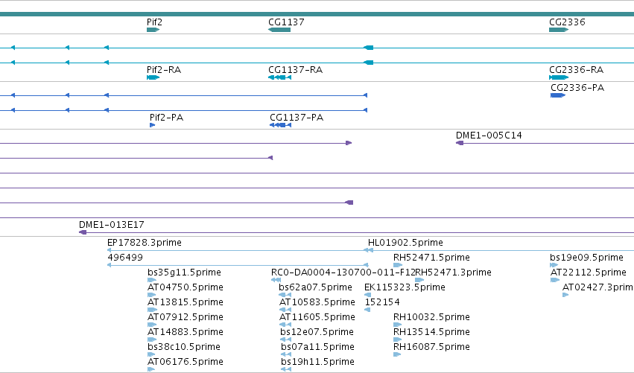The image size is (634, 373).
Task: Select the CG2336 gene label text
Action: 567,22
